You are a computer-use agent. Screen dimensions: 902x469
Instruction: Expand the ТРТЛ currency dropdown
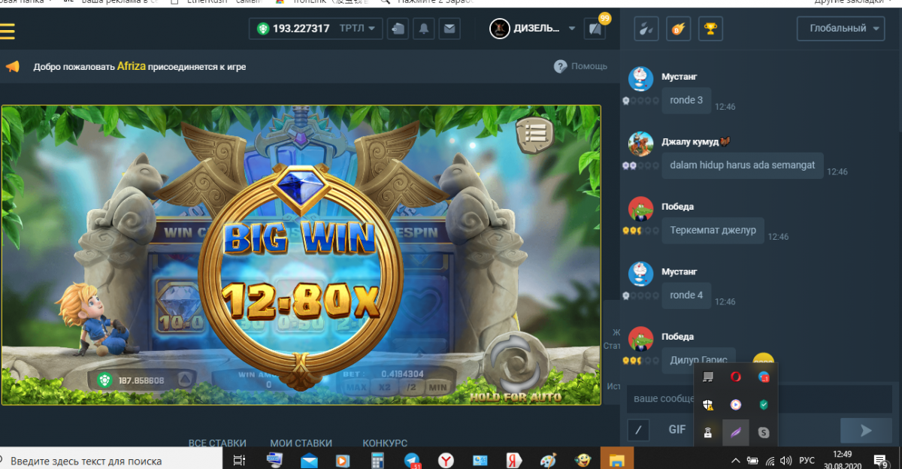tap(357, 29)
